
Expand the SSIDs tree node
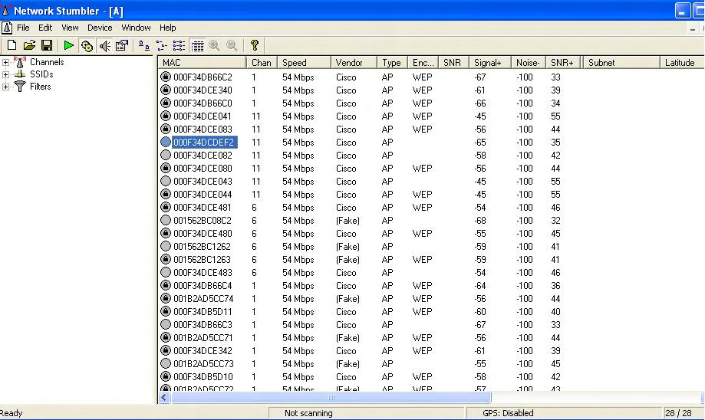point(5,74)
